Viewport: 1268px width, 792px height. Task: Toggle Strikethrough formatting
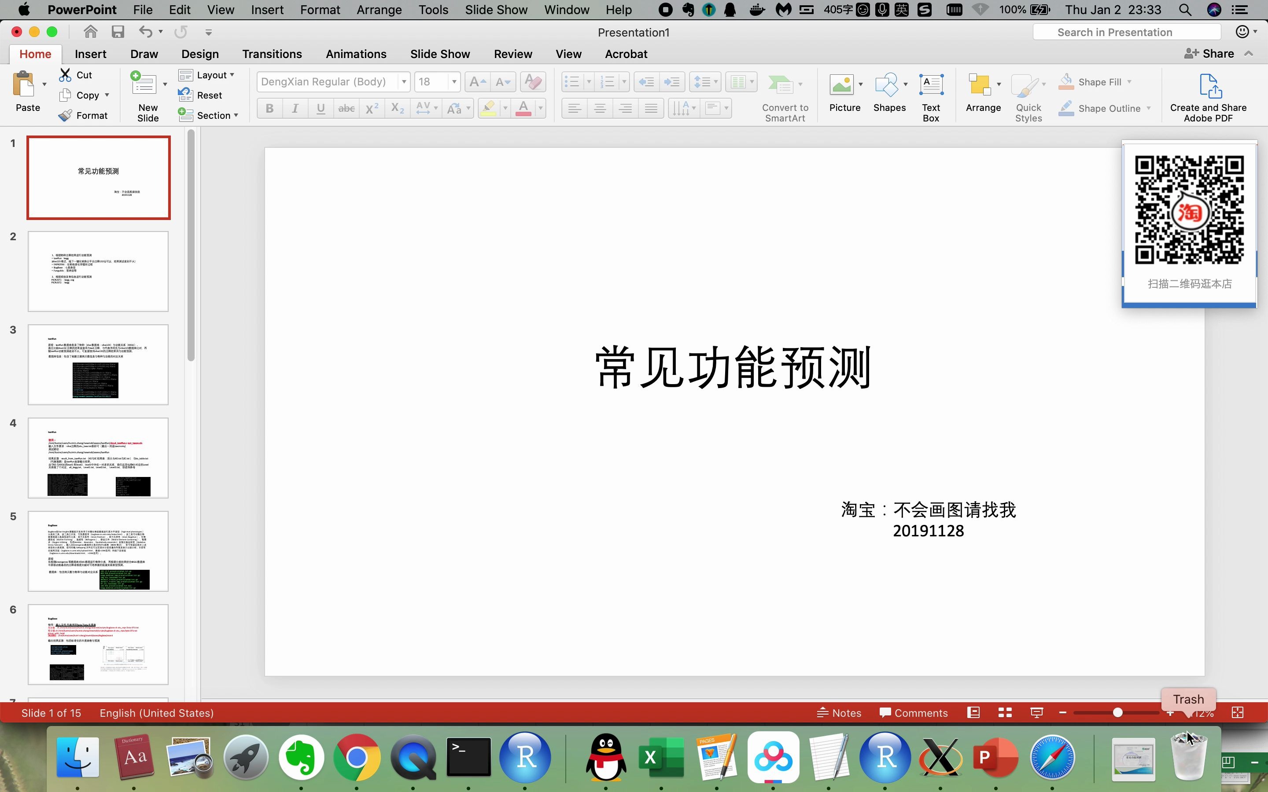tap(346, 108)
